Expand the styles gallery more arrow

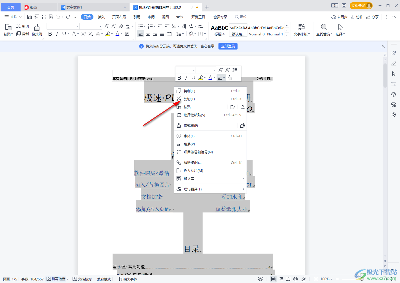287,35
